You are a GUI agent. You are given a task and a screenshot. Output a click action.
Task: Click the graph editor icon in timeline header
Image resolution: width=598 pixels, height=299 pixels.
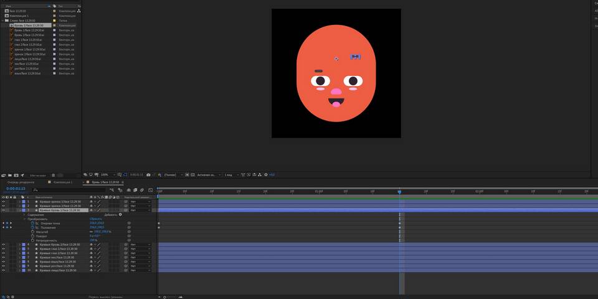point(151,190)
